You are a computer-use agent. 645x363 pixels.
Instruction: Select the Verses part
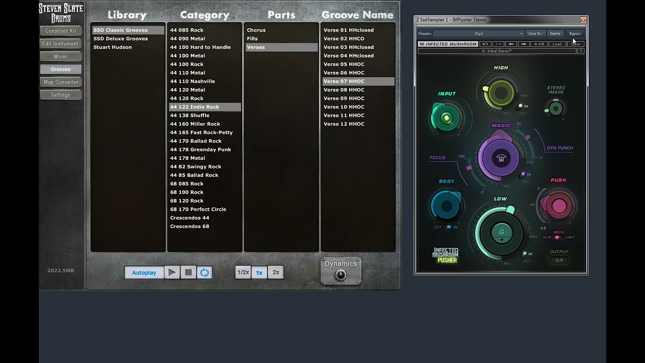(281, 47)
